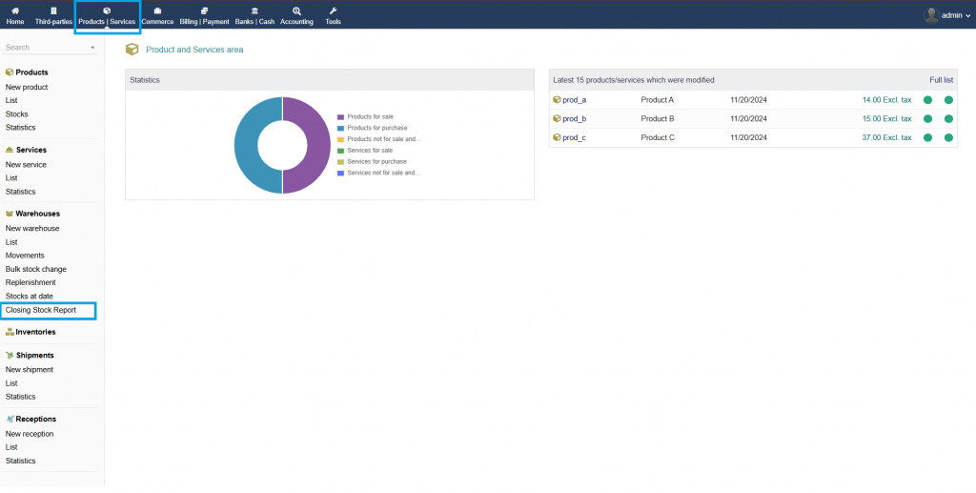Open the prod_b product link
Viewport: 976px width, 493px height.
[x=574, y=118]
